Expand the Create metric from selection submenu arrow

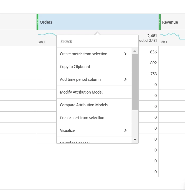125,54
